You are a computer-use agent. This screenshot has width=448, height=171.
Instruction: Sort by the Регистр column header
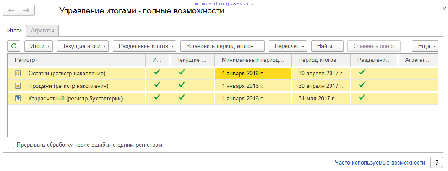[77, 60]
